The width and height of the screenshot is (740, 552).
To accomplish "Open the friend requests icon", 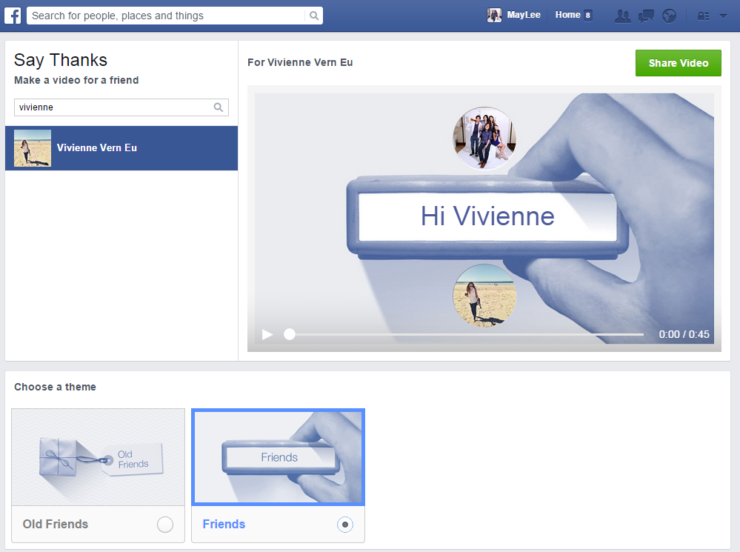I will point(622,16).
